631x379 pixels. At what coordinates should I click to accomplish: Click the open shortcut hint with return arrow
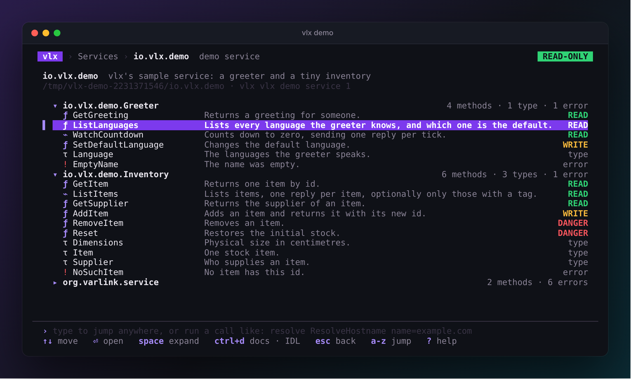108,341
